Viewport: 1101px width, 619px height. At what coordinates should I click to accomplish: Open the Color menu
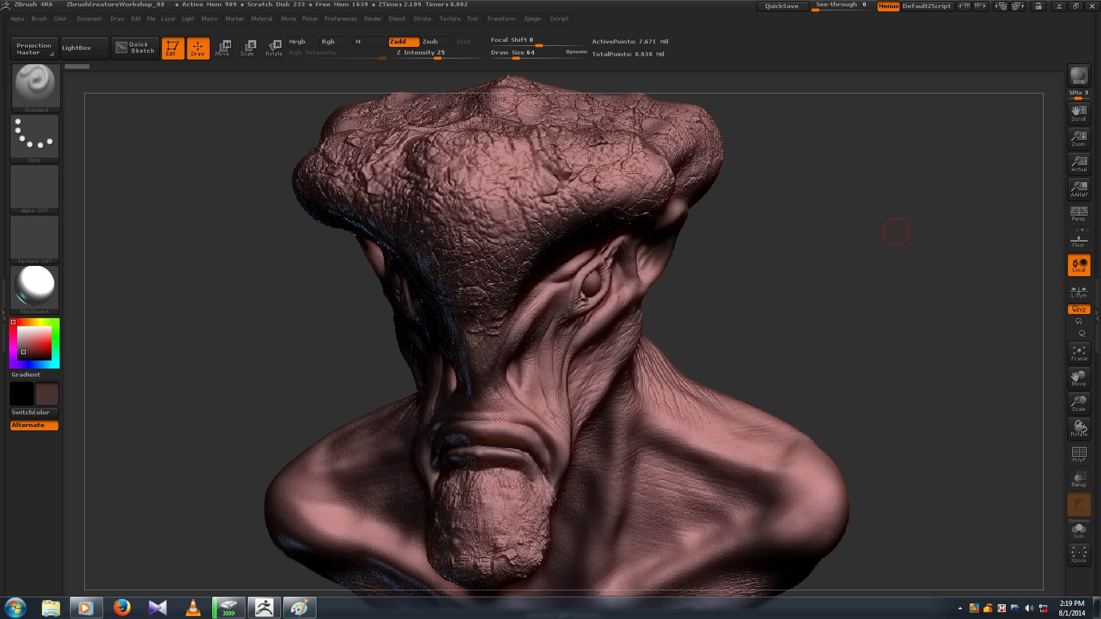pos(60,19)
